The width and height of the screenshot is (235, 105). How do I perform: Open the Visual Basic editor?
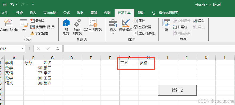tap(9, 25)
